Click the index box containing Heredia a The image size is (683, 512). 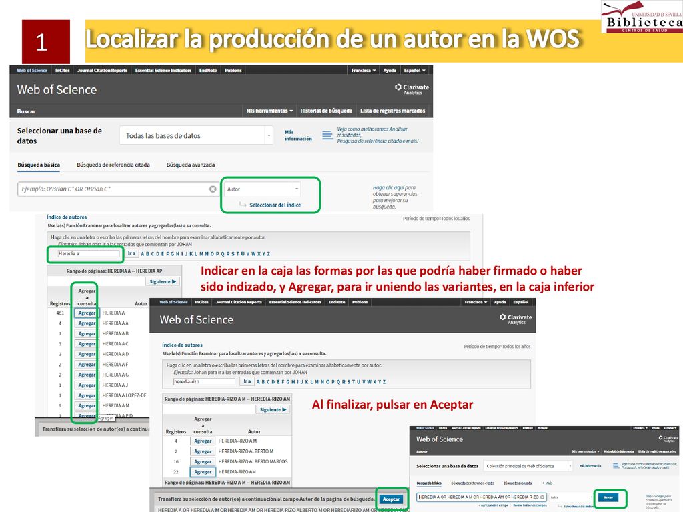(89, 253)
